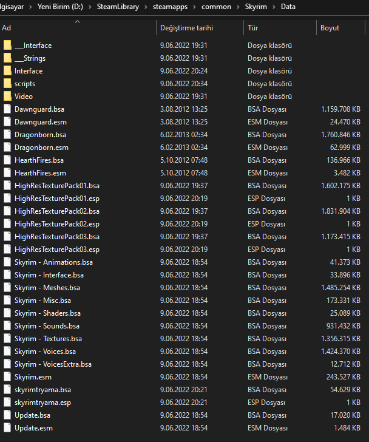Image resolution: width=369 pixels, height=442 pixels.
Task: Select the __Strings folder icon
Action: point(7,58)
